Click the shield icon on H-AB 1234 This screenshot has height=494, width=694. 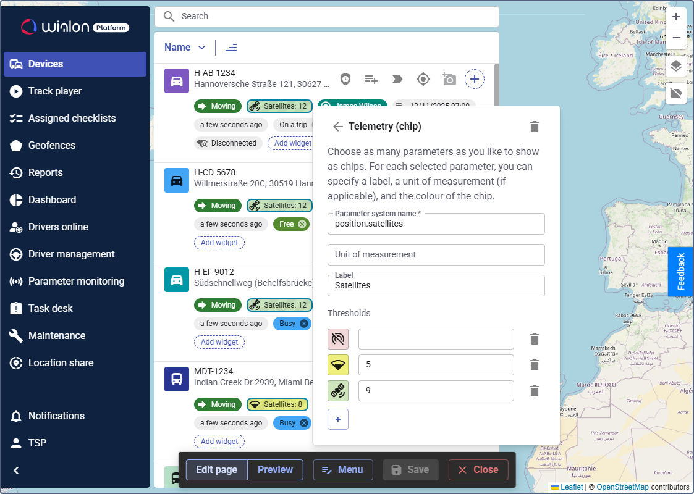point(345,79)
